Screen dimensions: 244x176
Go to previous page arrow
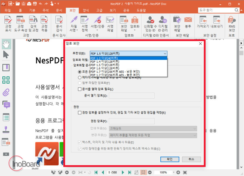click(x=103, y=172)
